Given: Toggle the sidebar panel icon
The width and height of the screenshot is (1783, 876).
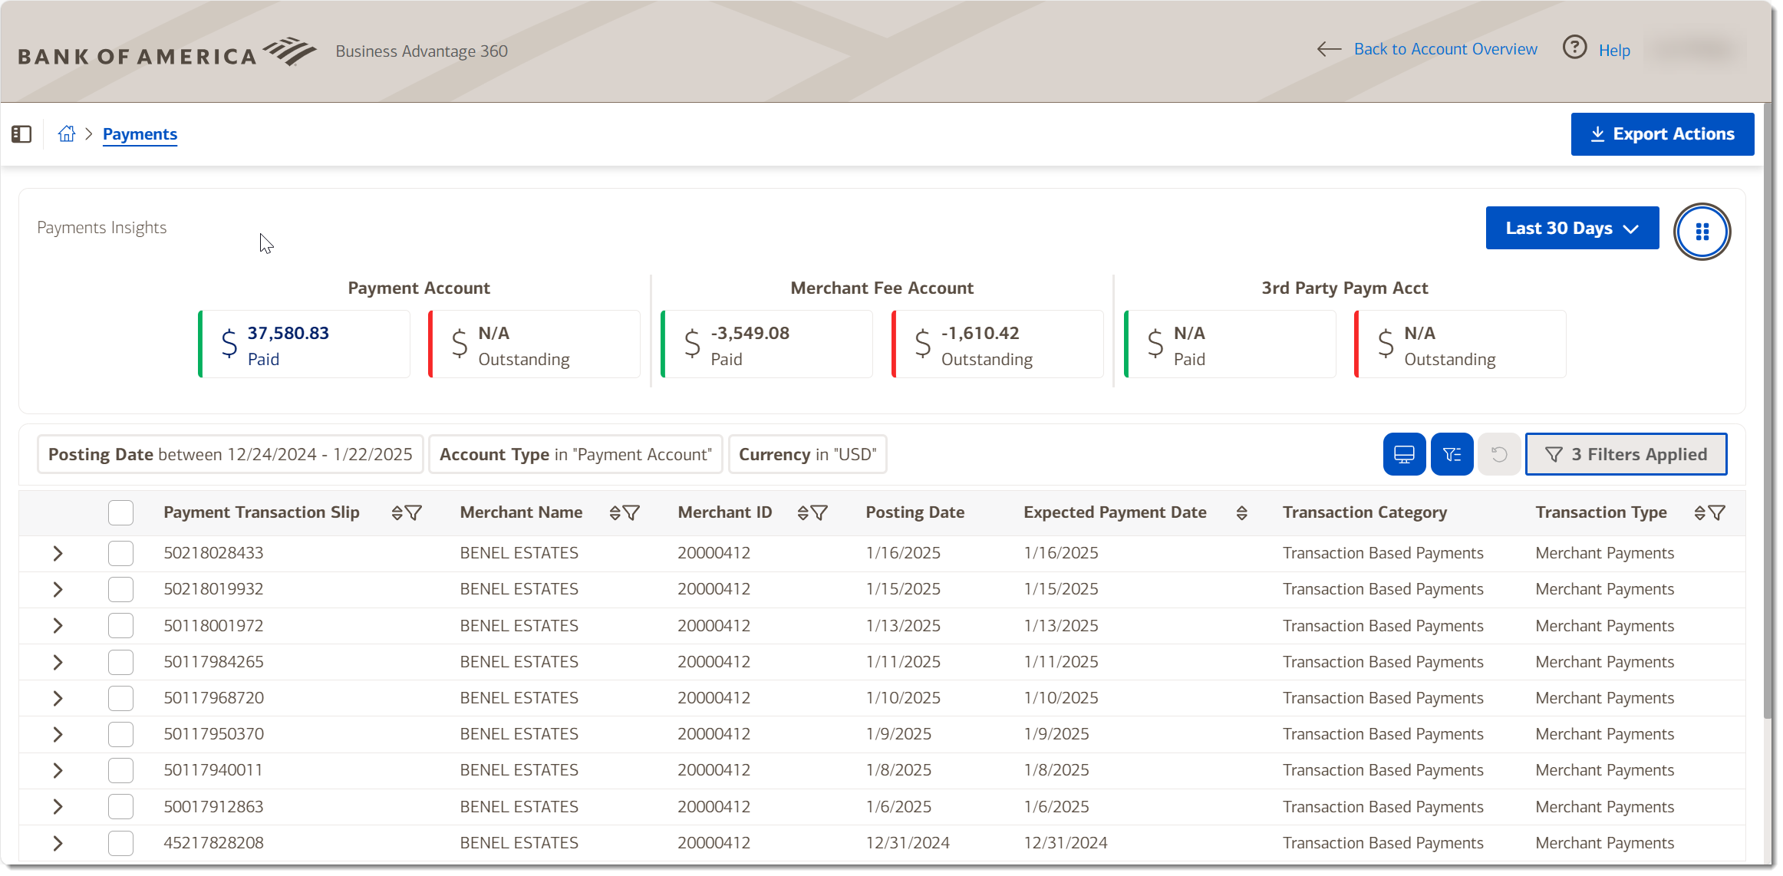Looking at the screenshot, I should tap(21, 134).
